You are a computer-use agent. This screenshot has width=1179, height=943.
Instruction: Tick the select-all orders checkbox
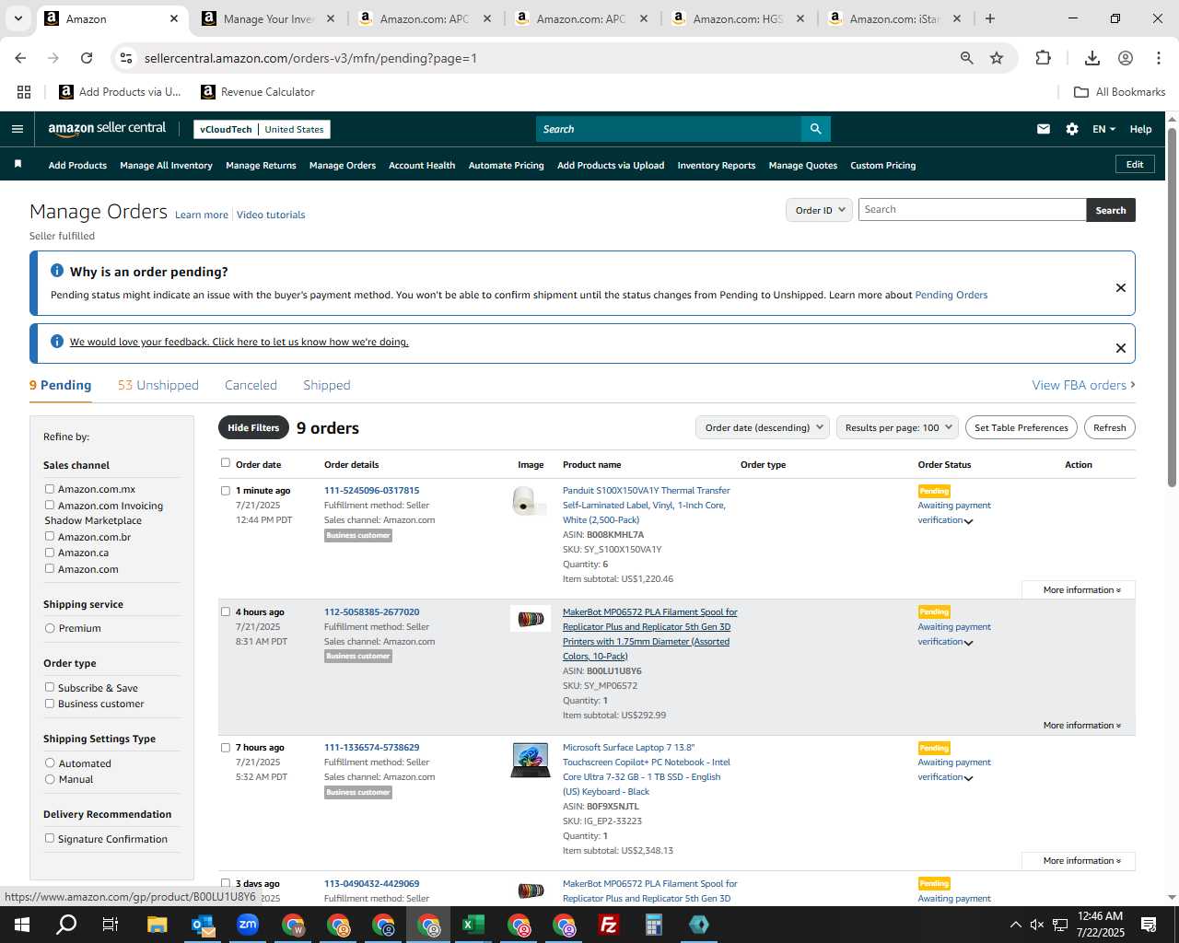[x=226, y=463]
